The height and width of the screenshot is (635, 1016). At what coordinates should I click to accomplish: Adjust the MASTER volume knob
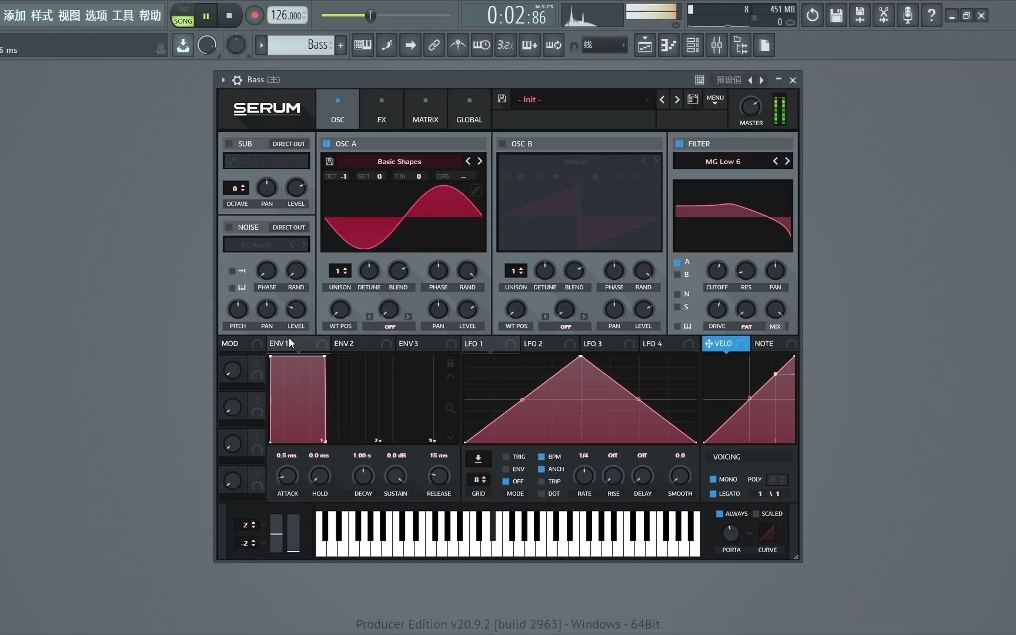750,106
